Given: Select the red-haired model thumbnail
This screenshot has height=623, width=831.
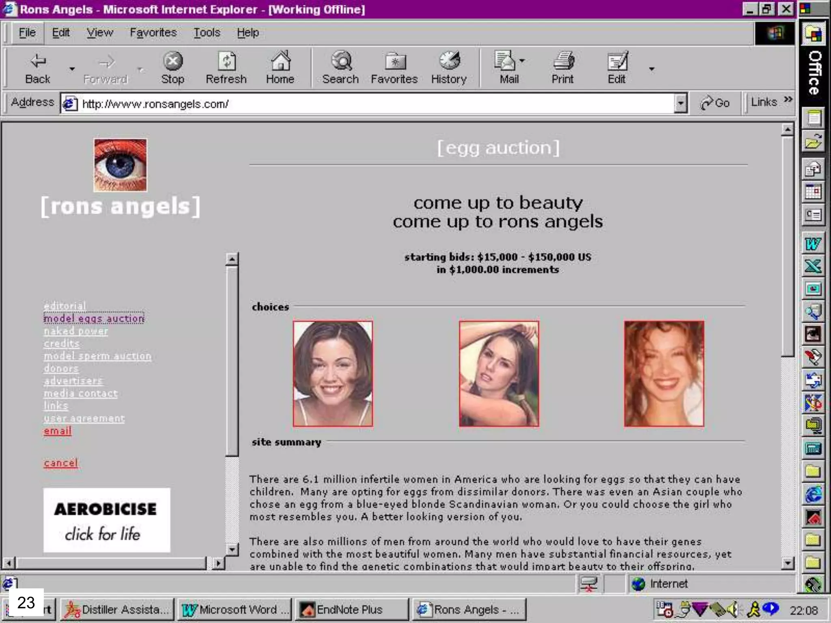Looking at the screenshot, I should pyautogui.click(x=664, y=374).
